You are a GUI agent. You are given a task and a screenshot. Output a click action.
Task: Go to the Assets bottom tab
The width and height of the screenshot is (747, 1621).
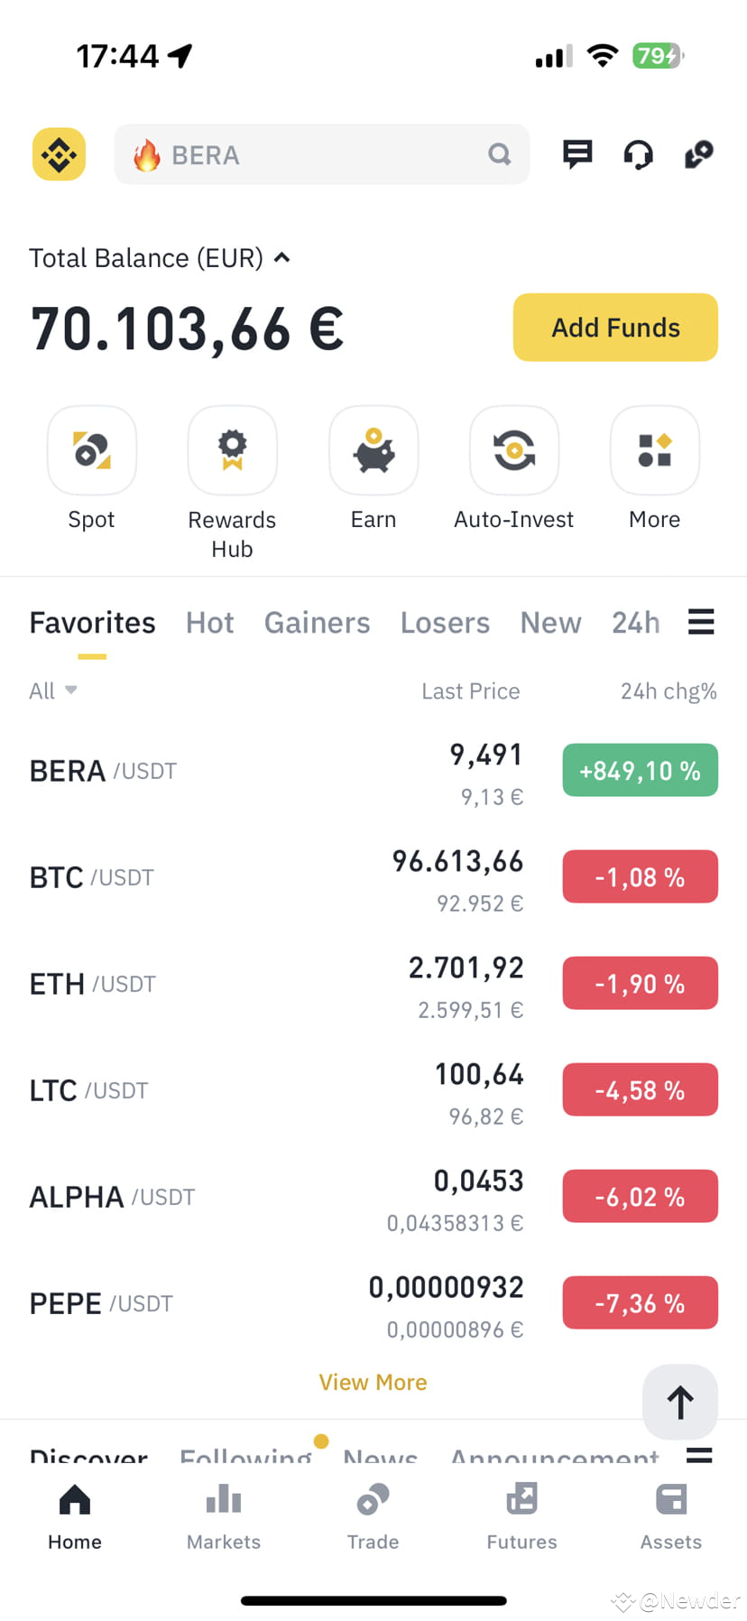click(671, 1516)
